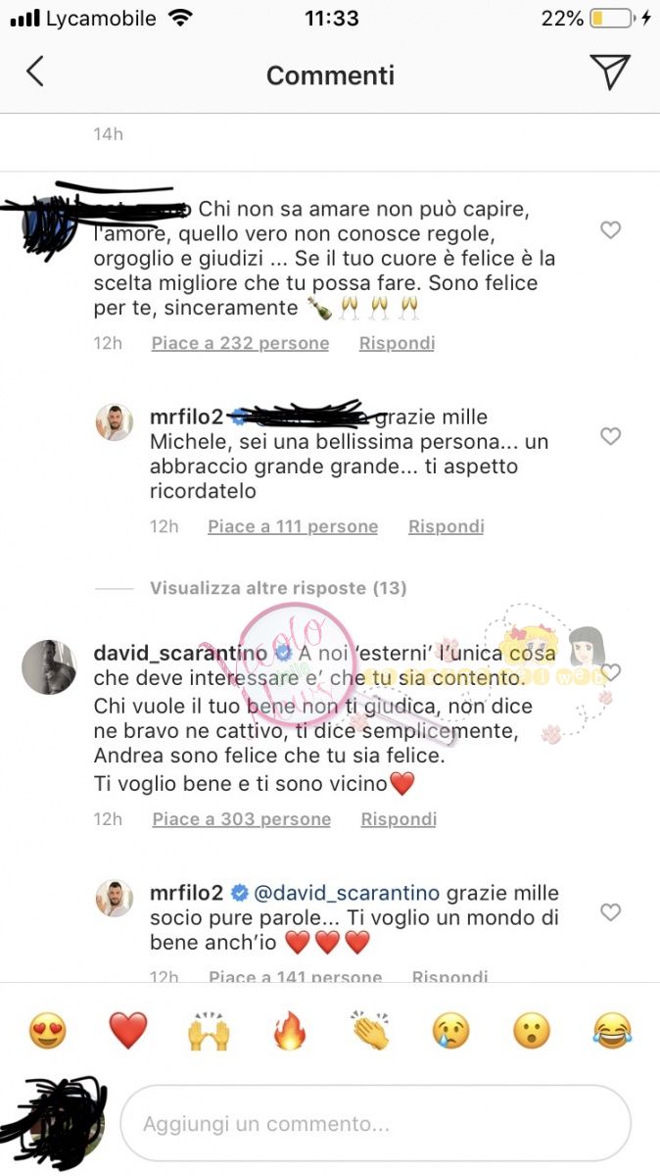Open 'Piace a 303 persone' likes list
Viewport: 660px width, 1176px height.
tap(242, 819)
